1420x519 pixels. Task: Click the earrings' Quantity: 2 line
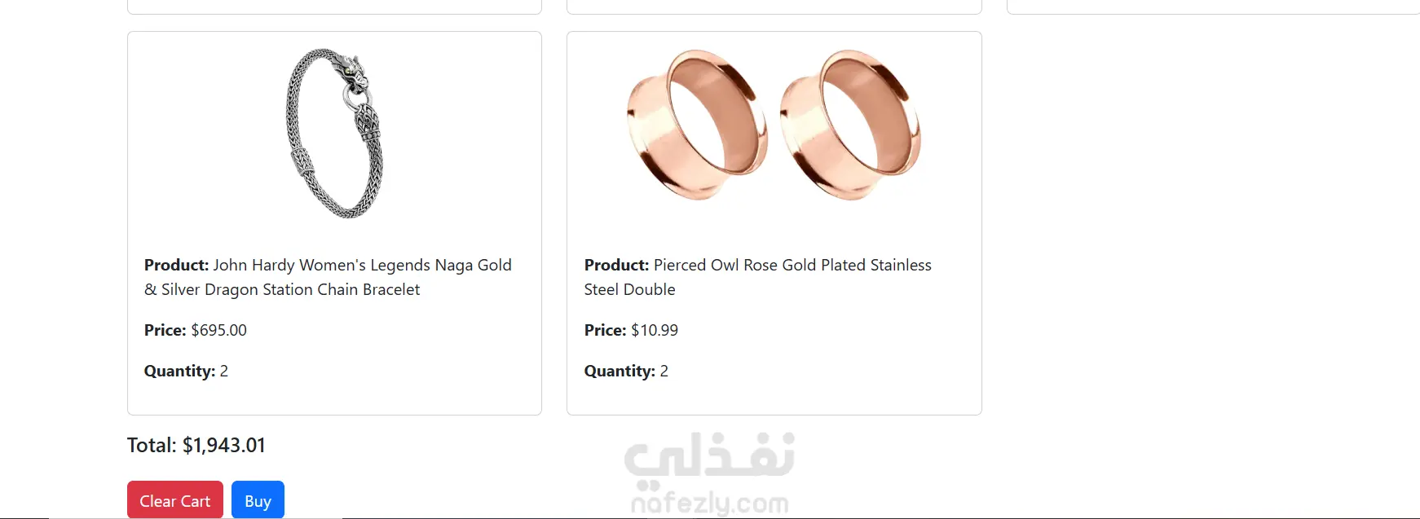pos(626,371)
